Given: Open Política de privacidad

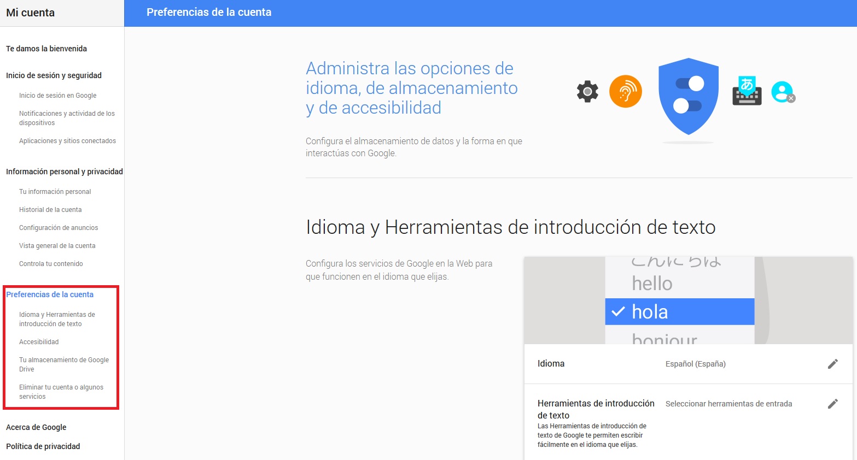Looking at the screenshot, I should pos(43,446).
